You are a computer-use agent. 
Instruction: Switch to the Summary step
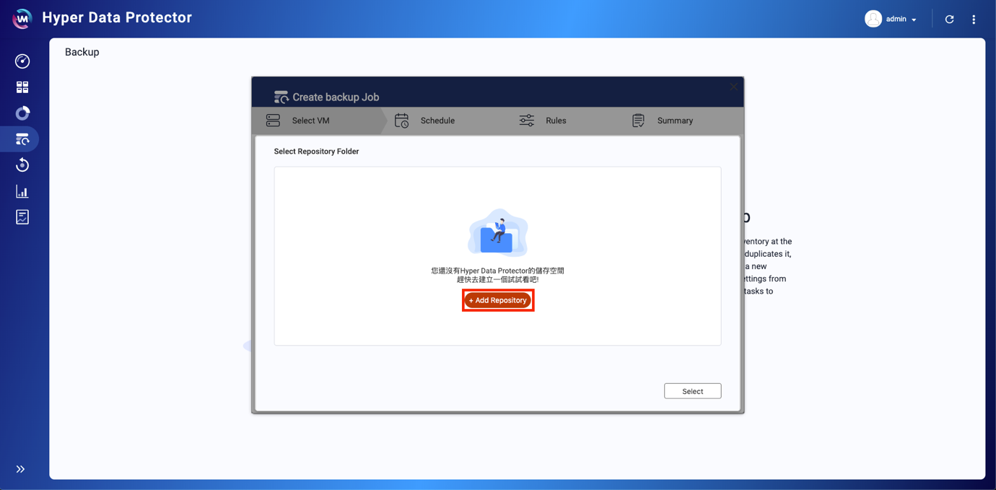[x=663, y=121]
